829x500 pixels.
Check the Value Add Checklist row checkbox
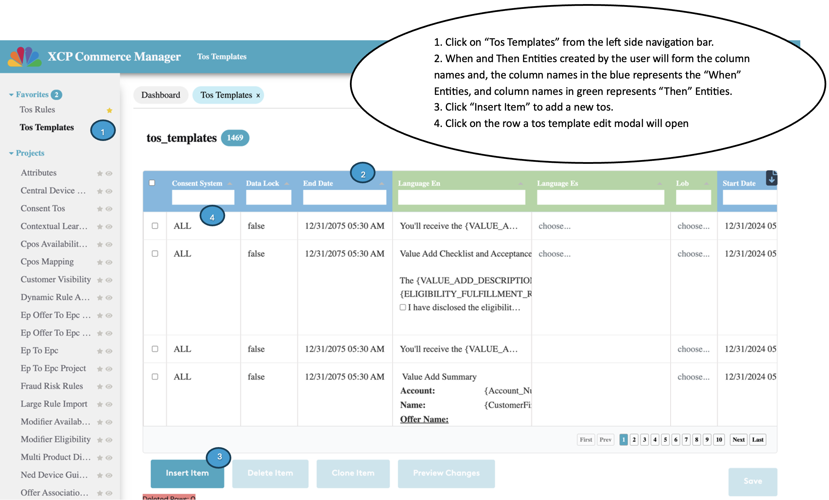[155, 254]
